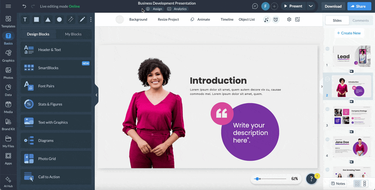Click the Download button

[333, 6]
